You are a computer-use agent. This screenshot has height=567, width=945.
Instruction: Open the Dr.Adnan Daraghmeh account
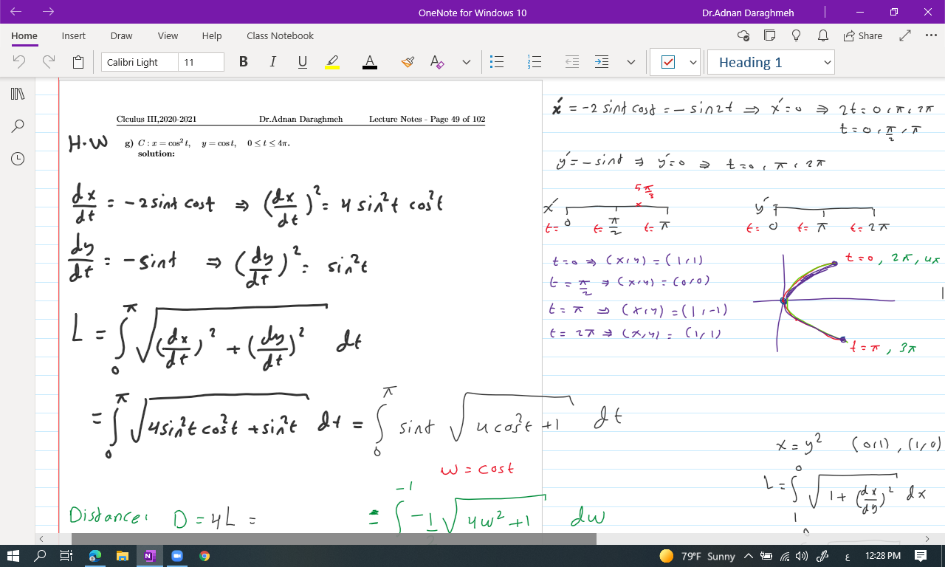coord(748,13)
